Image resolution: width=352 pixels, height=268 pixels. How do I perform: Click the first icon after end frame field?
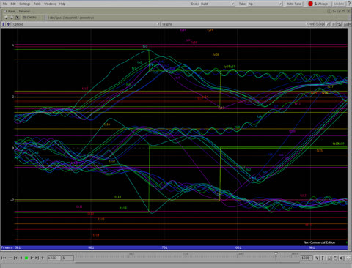pyautogui.click(x=317, y=258)
